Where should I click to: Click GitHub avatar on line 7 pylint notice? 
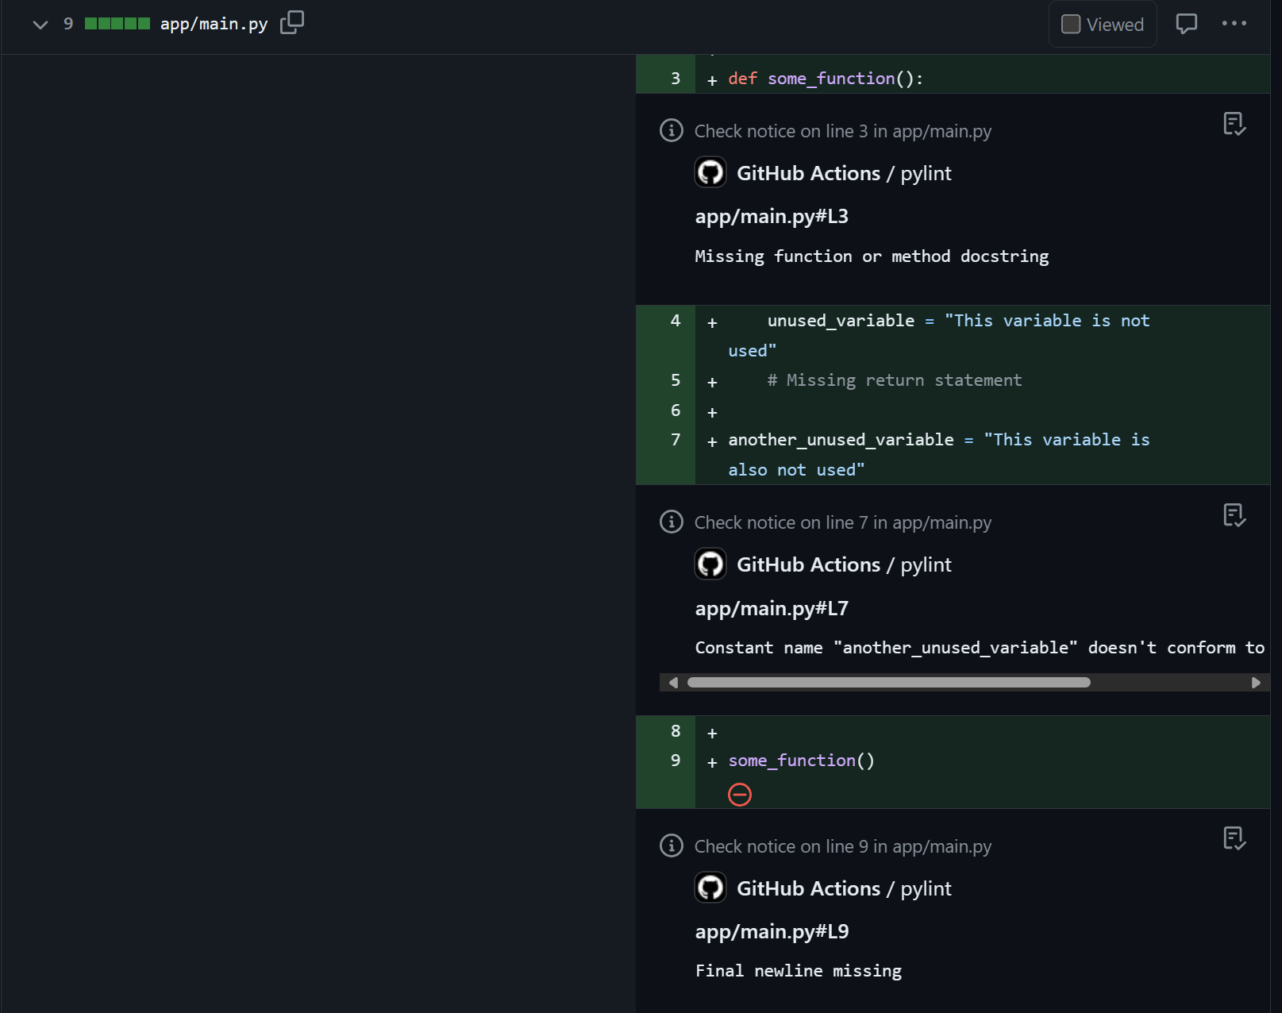pyautogui.click(x=710, y=564)
